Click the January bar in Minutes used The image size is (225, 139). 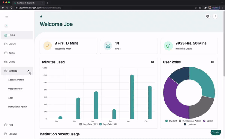tap(132, 97)
